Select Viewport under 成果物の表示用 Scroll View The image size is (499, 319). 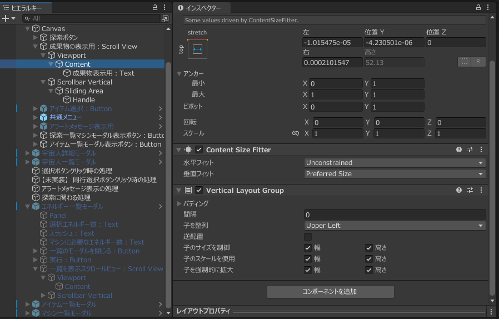tap(71, 56)
